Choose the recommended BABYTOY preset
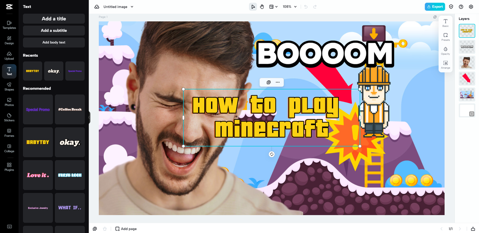 (38, 142)
